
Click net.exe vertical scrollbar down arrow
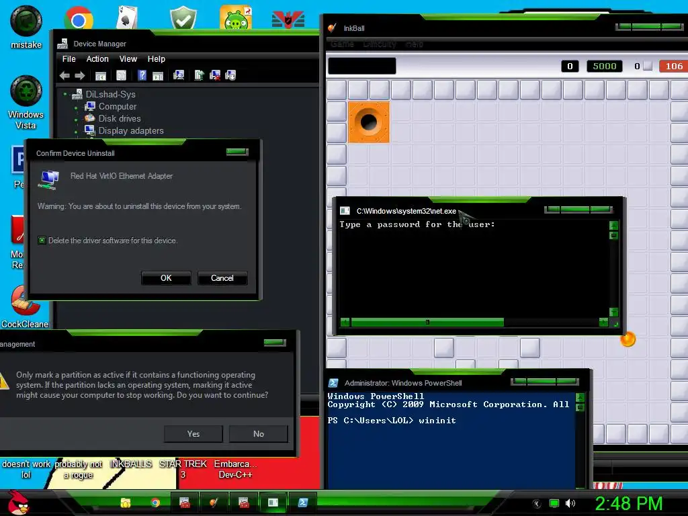[614, 312]
